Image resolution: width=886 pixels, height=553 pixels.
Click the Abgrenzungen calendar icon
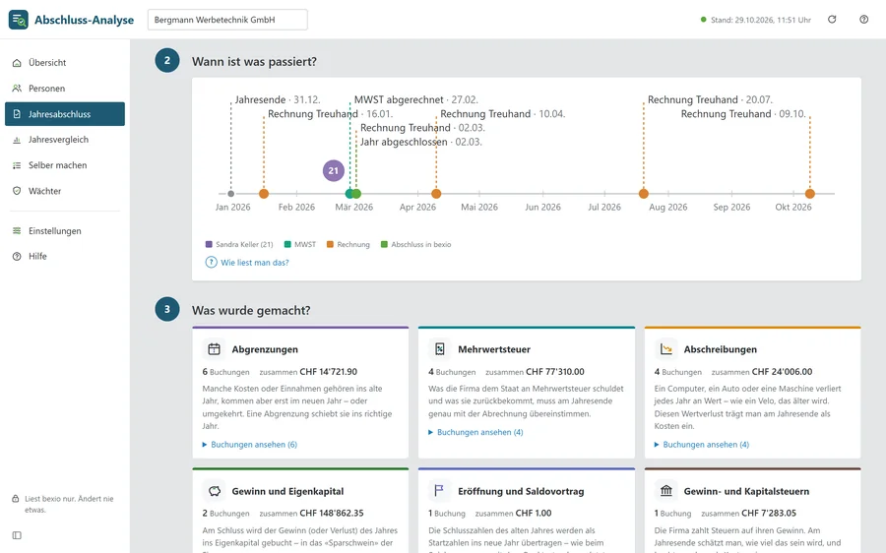pyautogui.click(x=215, y=349)
